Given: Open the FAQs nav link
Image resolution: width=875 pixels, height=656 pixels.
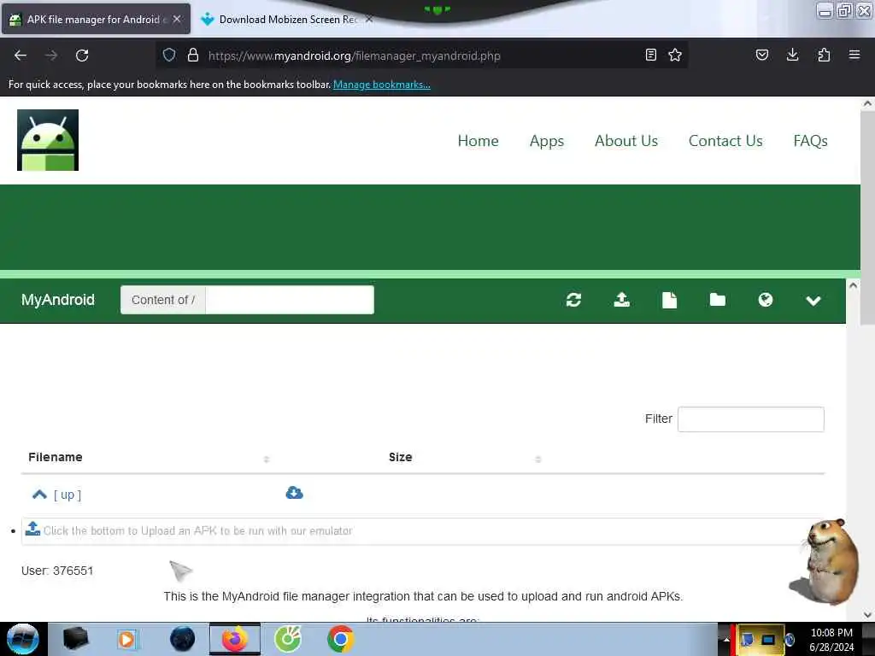Looking at the screenshot, I should [x=810, y=141].
